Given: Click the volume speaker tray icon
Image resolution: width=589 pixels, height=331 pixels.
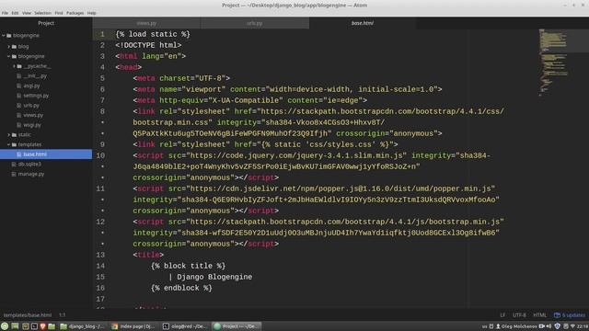Looking at the screenshot, I should [x=549, y=326].
